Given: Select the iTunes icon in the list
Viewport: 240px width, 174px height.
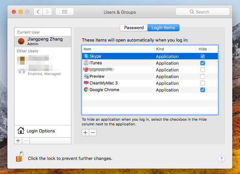Looking at the screenshot, I should 86,63.
